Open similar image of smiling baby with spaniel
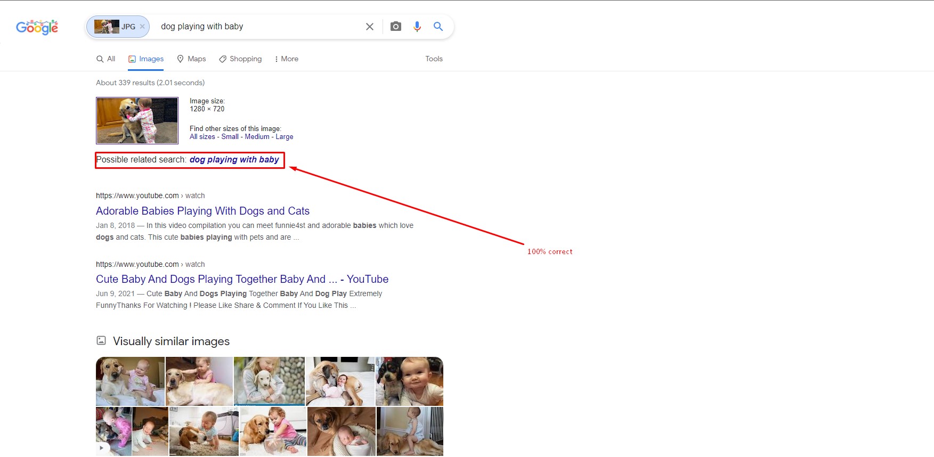The height and width of the screenshot is (457, 934). 409,381
